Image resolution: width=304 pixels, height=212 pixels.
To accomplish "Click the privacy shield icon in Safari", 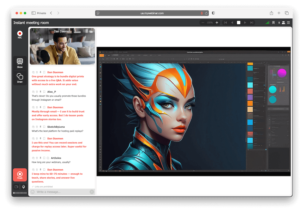I will [213, 13].
